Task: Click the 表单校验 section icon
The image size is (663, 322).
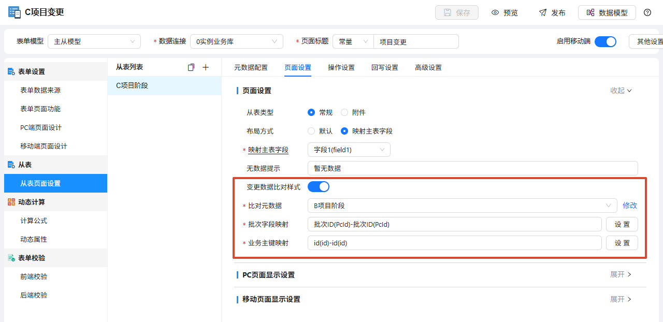Action: click(x=11, y=258)
